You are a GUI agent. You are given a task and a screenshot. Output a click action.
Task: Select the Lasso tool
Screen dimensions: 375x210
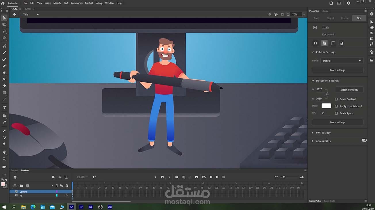pos(4,31)
